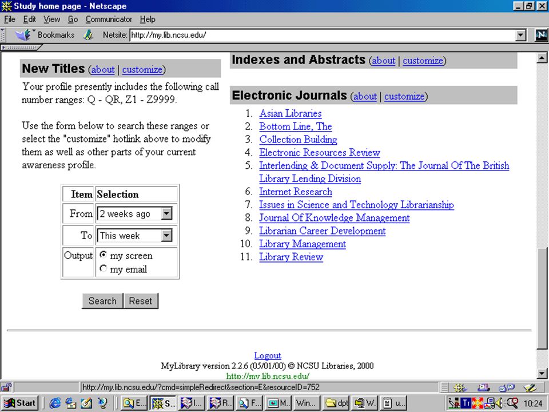This screenshot has width=549, height=412.
Task: Click the page scrollbar down arrow
Action: point(542,374)
